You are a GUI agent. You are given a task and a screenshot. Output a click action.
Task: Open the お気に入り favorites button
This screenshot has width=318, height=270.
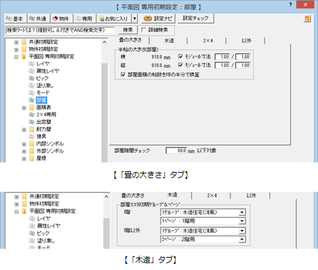click(x=113, y=19)
